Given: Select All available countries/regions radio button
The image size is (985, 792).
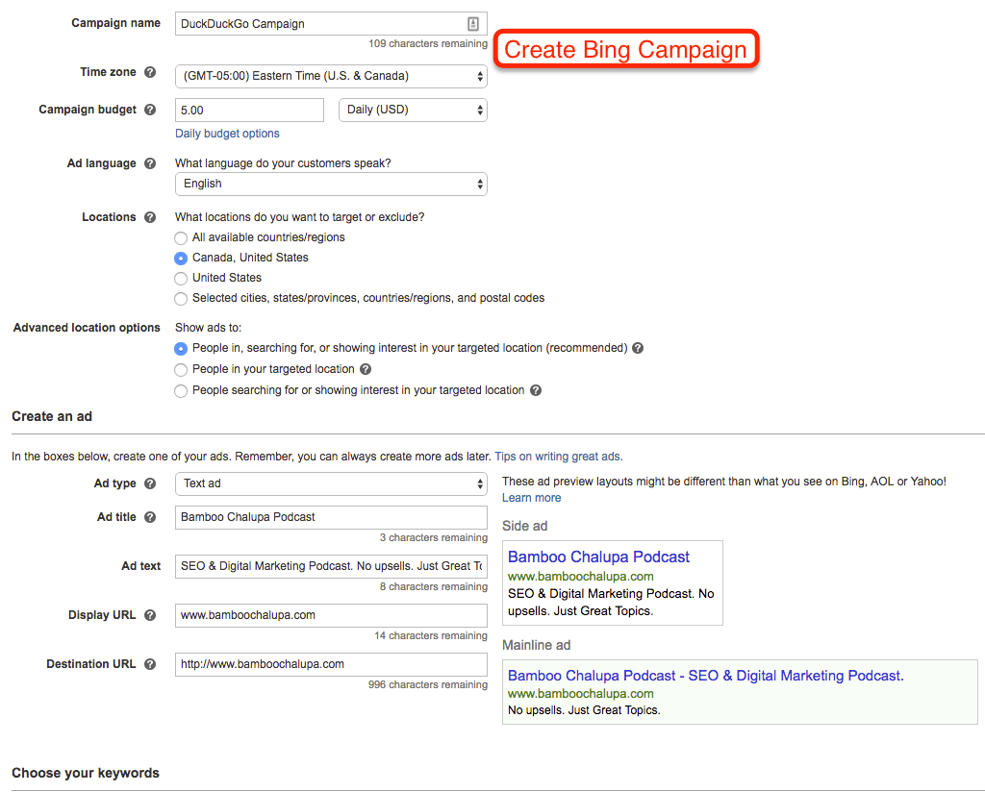Looking at the screenshot, I should click(x=181, y=238).
